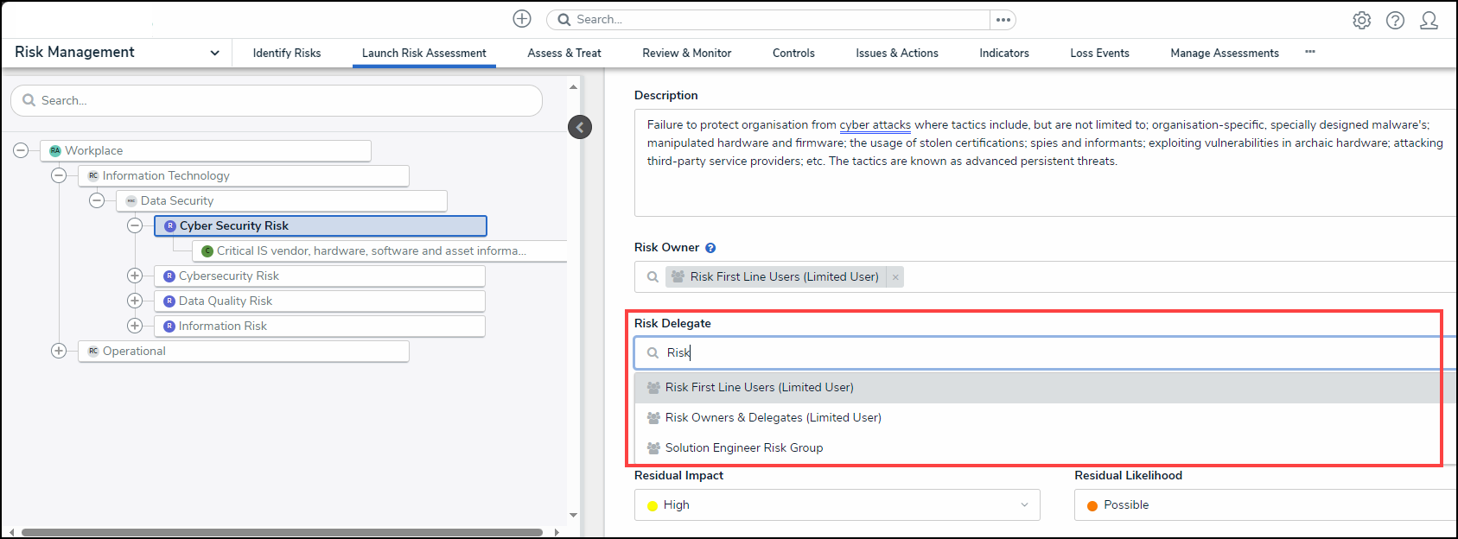Switch to the Assess & Treat tab
The width and height of the screenshot is (1458, 539).
(563, 53)
